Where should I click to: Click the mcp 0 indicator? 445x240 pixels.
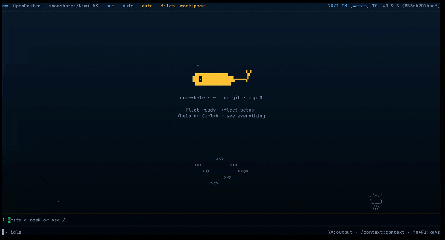[x=255, y=98]
